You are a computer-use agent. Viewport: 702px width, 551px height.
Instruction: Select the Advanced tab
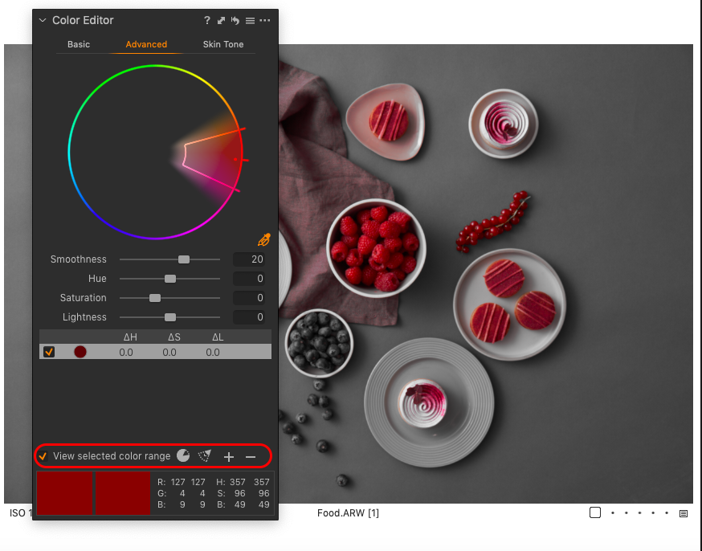point(146,44)
